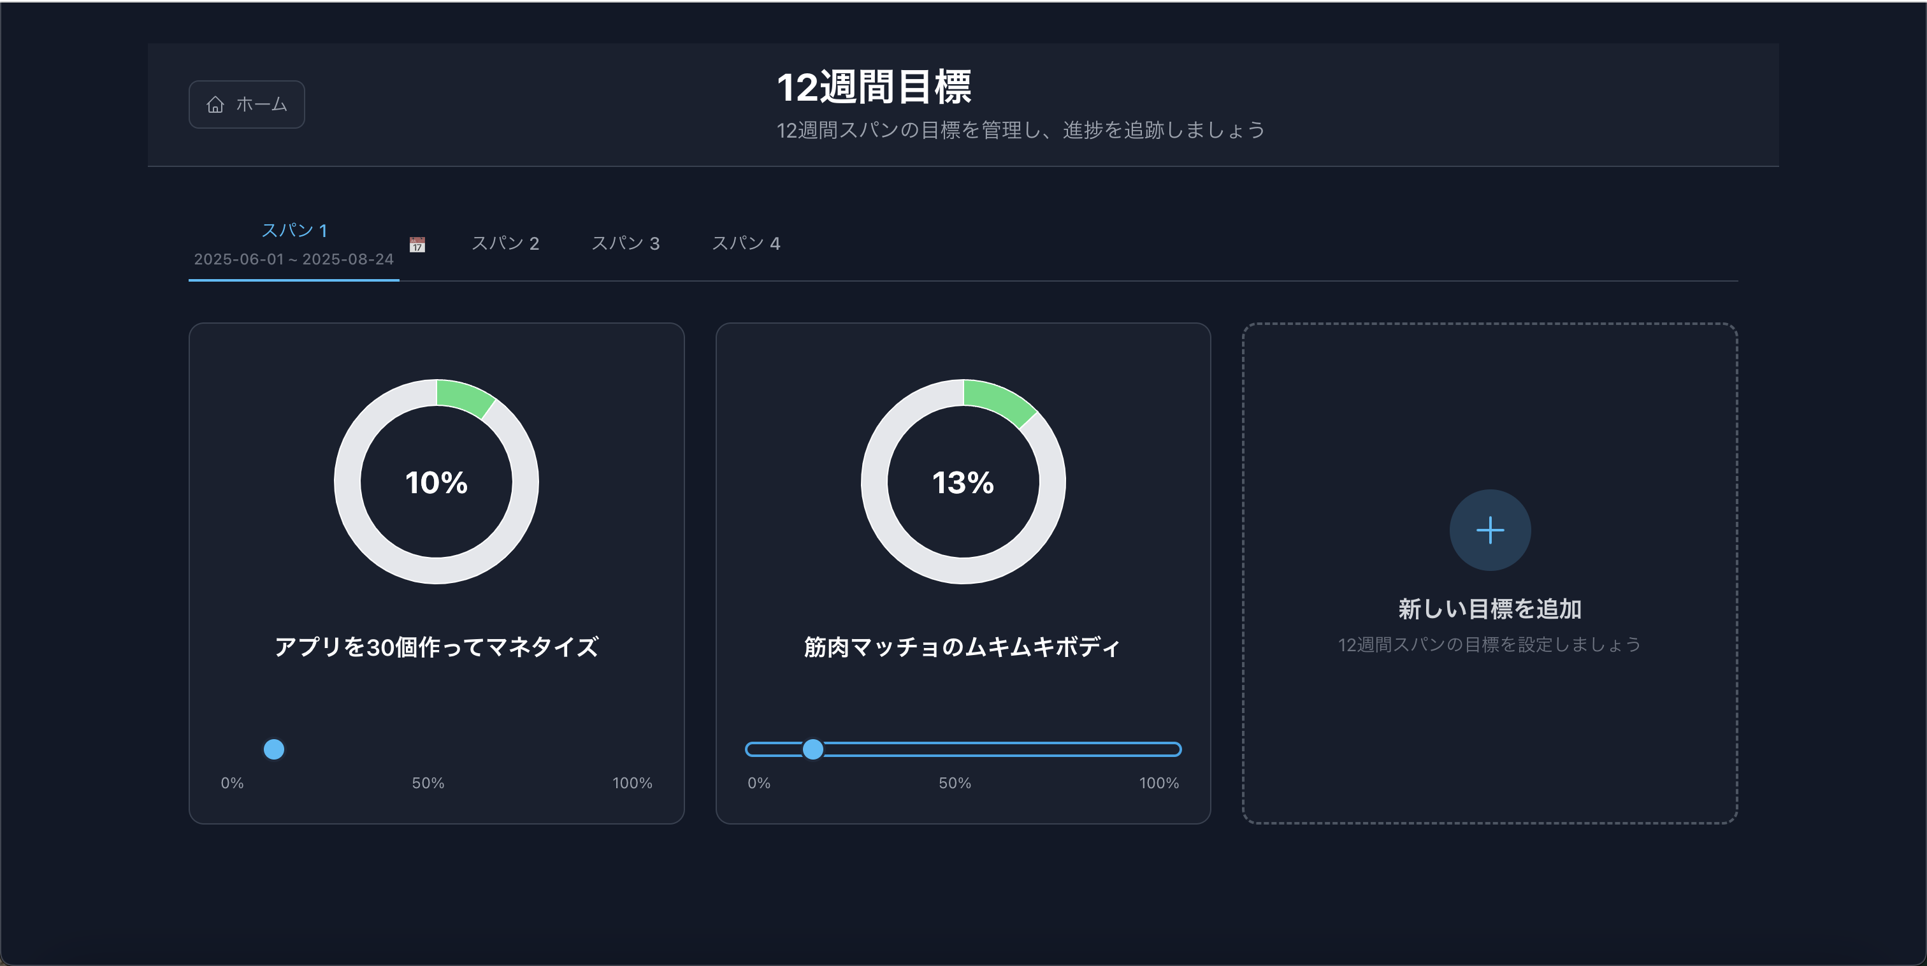The image size is (1927, 966).
Task: Open the スパン 3 tab
Action: tap(625, 243)
